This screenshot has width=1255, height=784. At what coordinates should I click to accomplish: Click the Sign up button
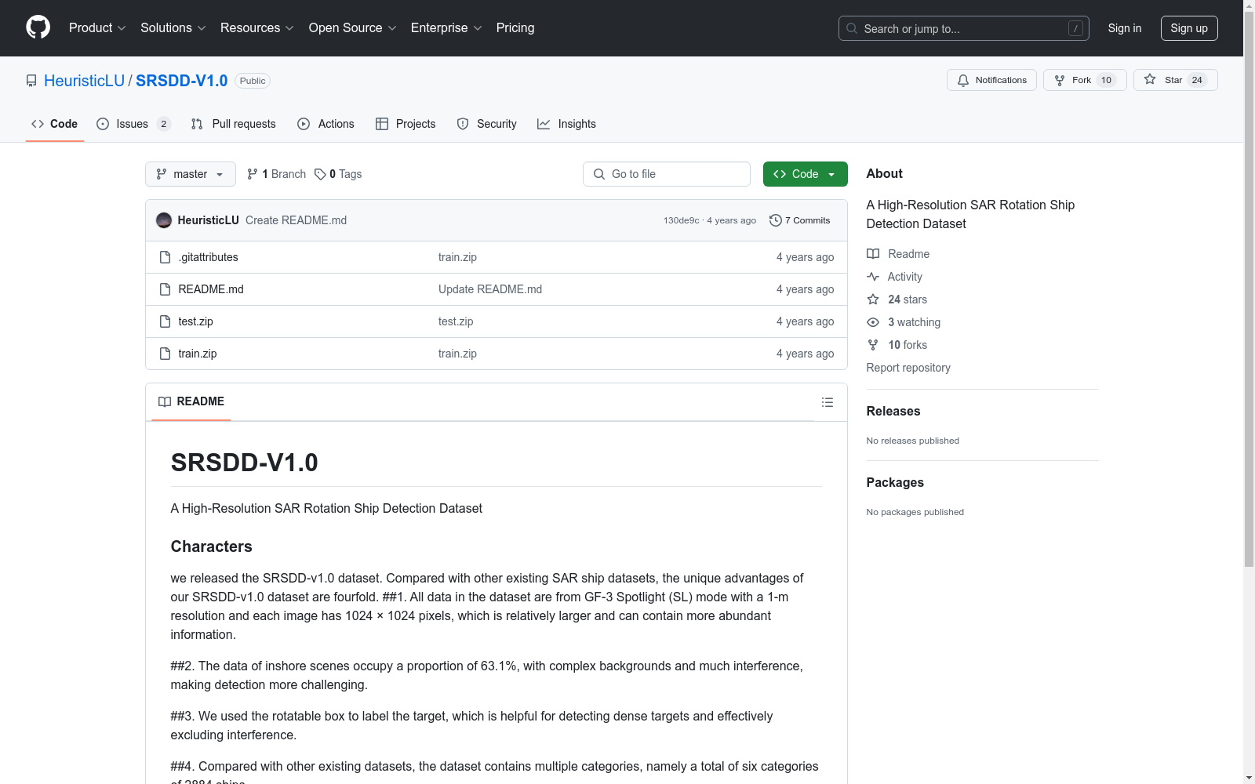click(x=1189, y=28)
